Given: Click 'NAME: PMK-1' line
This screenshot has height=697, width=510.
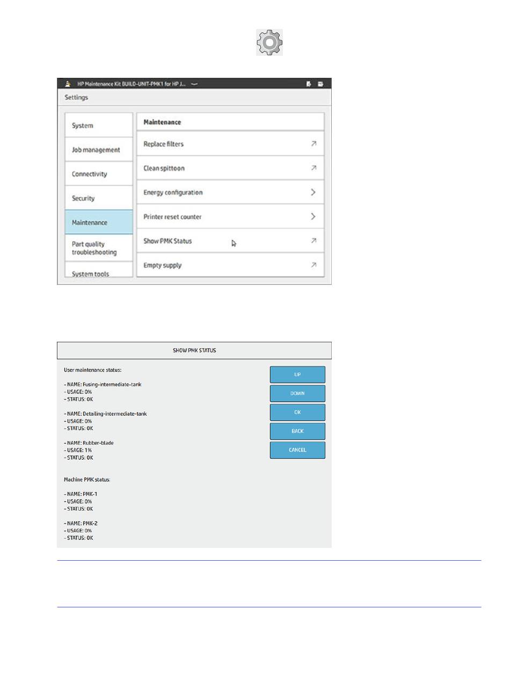Looking at the screenshot, I should [81, 494].
